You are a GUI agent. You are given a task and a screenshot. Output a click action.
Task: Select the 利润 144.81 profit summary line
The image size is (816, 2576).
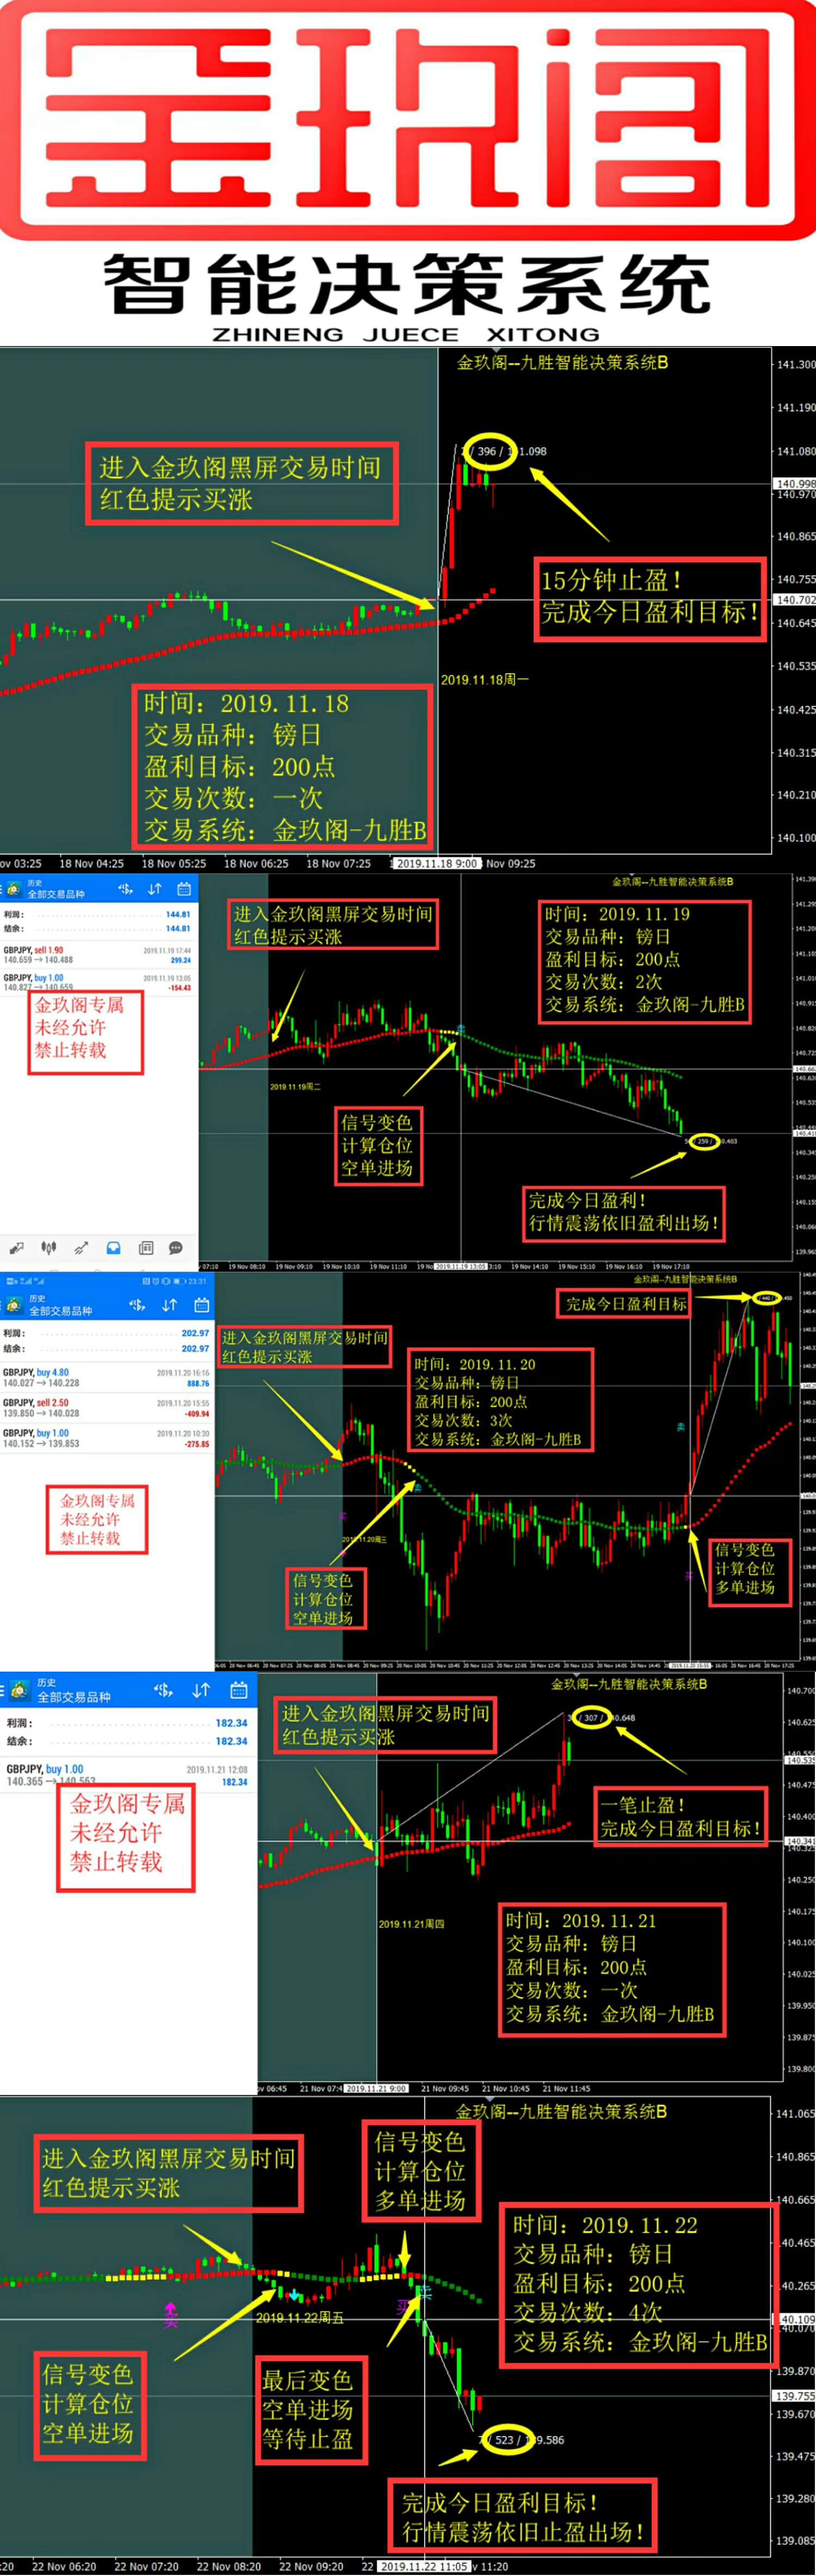coord(98,914)
